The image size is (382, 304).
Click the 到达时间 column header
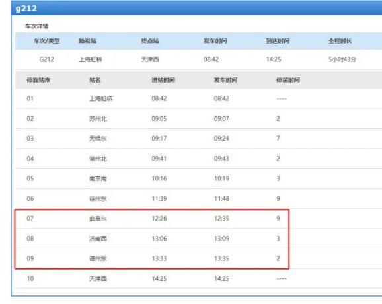click(278, 41)
